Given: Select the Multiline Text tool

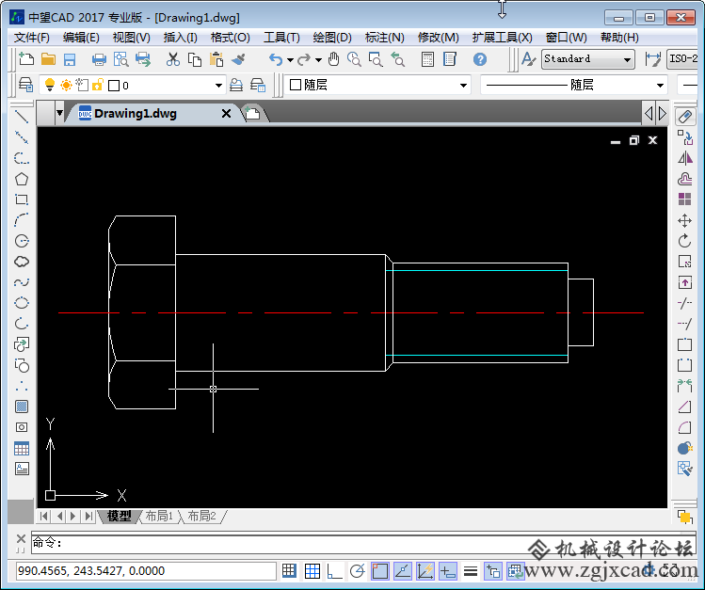Looking at the screenshot, I should pos(22,469).
